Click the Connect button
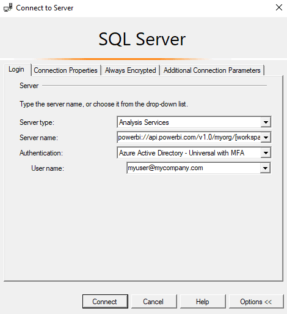 (105, 301)
